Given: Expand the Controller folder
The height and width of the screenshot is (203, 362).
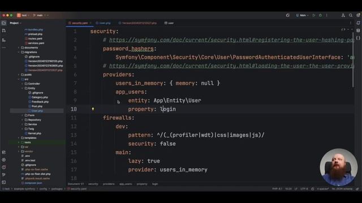Looking at the screenshot, I should pyautogui.click(x=23, y=84).
